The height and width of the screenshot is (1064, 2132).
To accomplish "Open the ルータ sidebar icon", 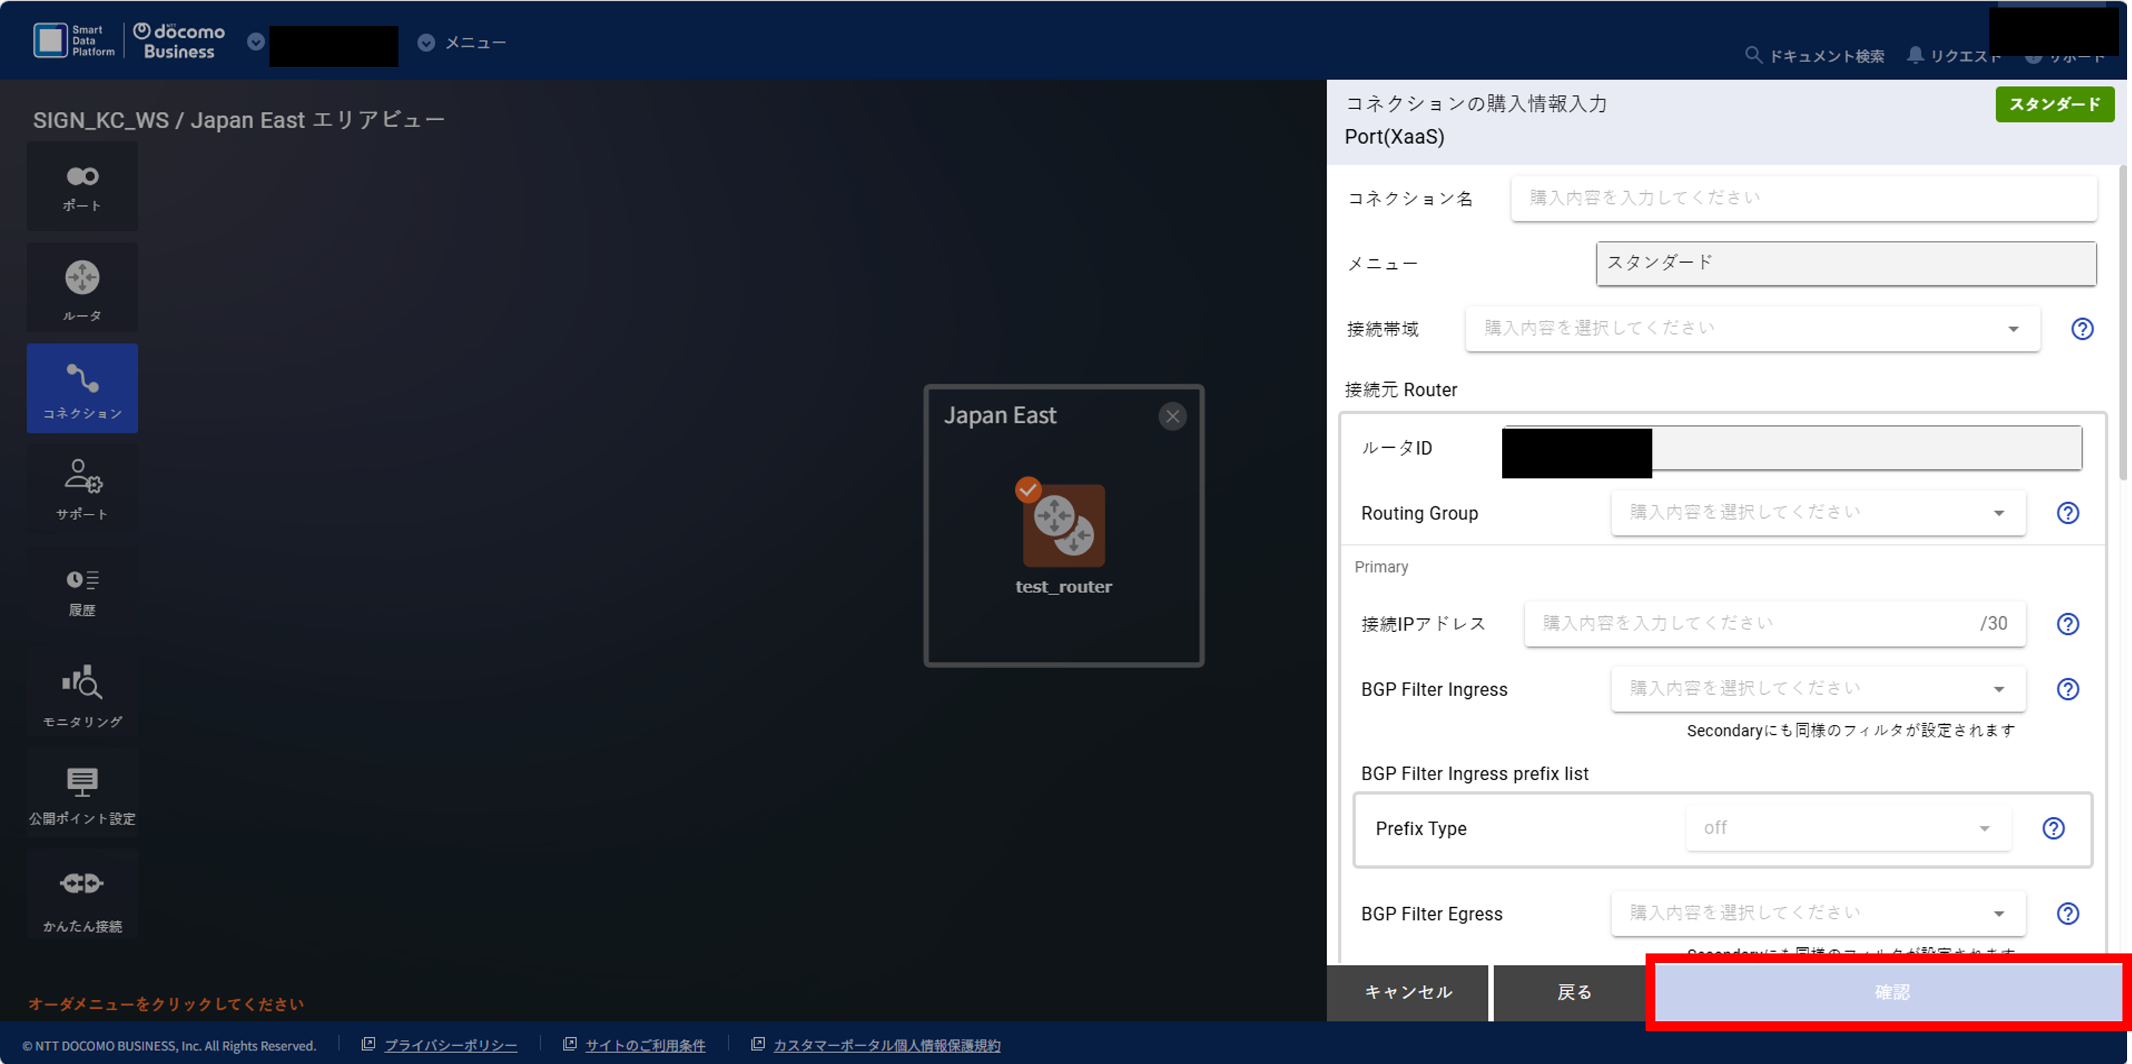I will (x=82, y=287).
